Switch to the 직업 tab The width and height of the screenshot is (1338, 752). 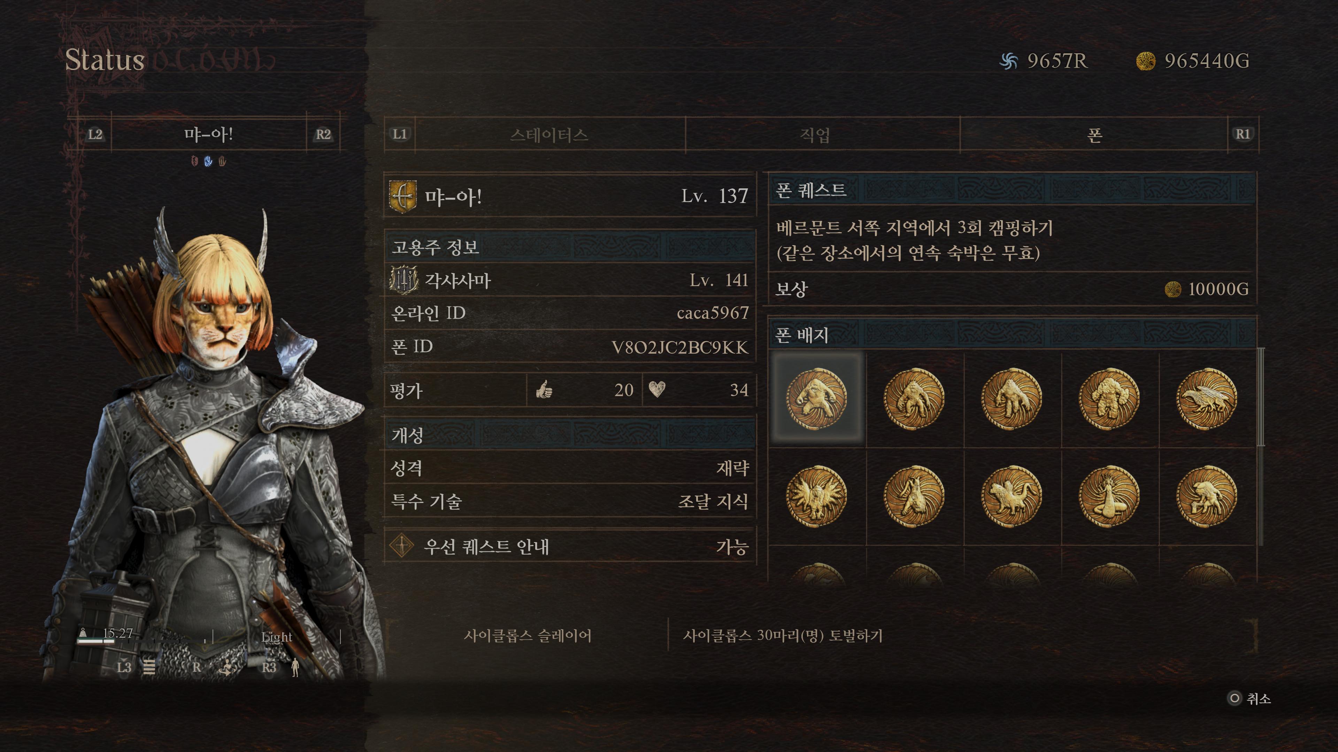click(814, 135)
